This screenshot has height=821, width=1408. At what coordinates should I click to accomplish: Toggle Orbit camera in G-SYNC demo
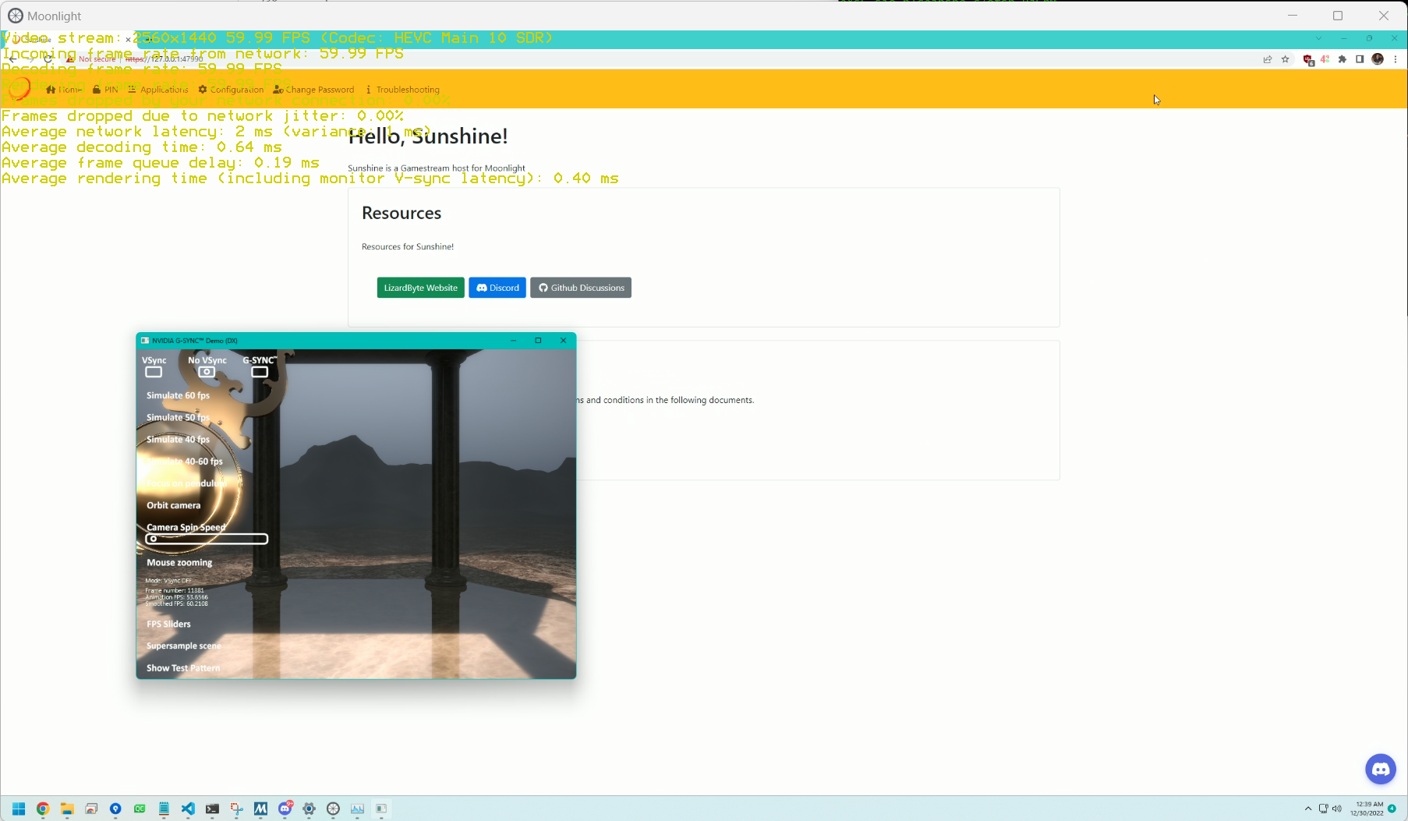(x=173, y=505)
